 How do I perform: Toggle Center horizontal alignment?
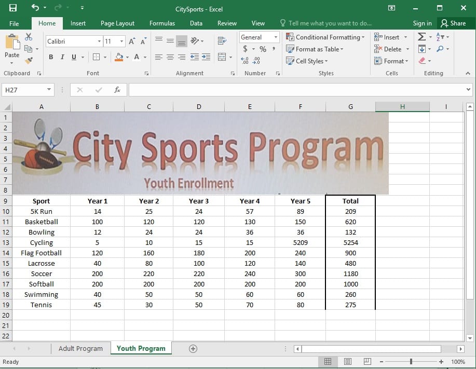tap(170, 57)
